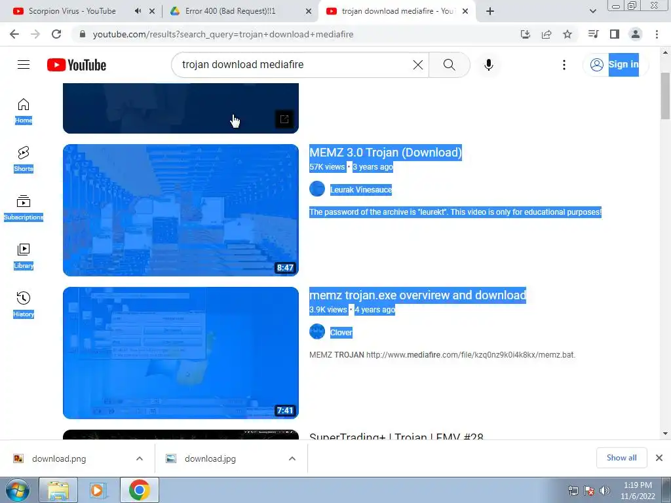Screen dimensions: 671x503
Task: Click the browser forward arrow
Action: point(35,34)
